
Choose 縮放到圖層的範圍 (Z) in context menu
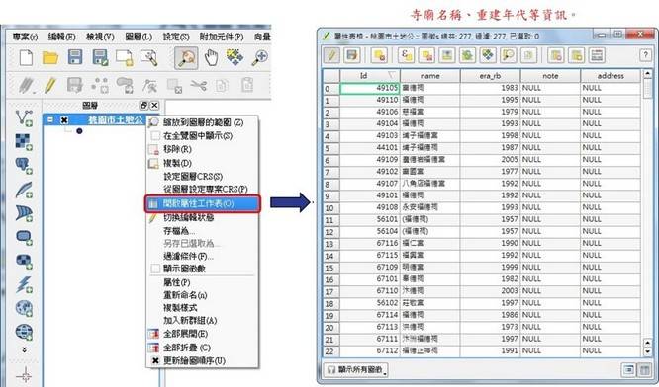click(x=203, y=122)
